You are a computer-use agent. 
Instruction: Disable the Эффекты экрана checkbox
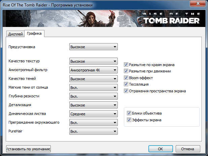point(129,120)
